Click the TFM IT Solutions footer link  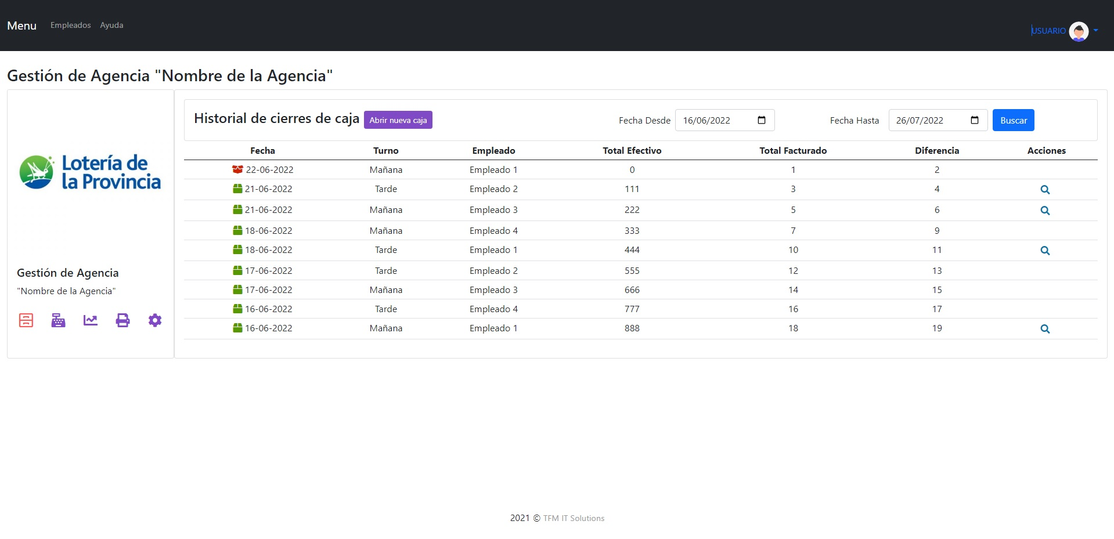tap(574, 518)
